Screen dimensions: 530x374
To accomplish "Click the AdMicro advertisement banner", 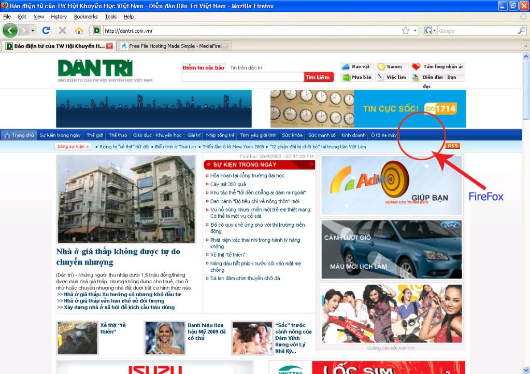I will 392,185.
